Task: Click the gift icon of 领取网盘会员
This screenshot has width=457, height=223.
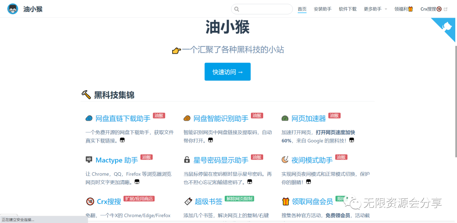Action: coord(286,201)
